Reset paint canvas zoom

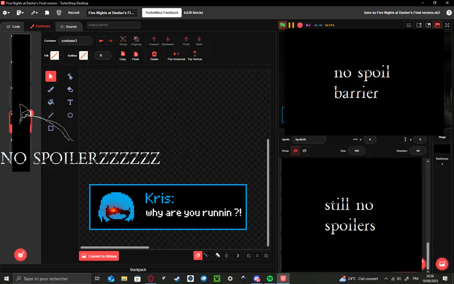(x=257, y=256)
